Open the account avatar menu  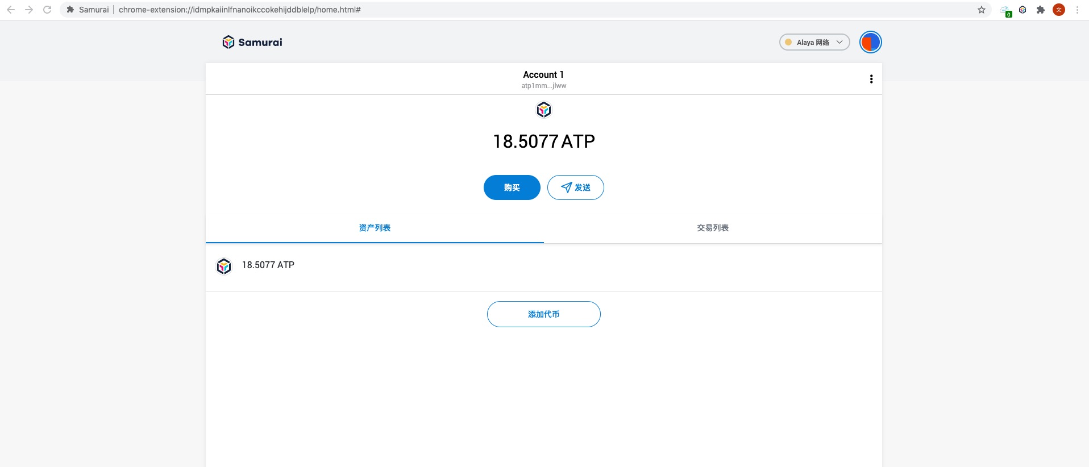coord(870,42)
